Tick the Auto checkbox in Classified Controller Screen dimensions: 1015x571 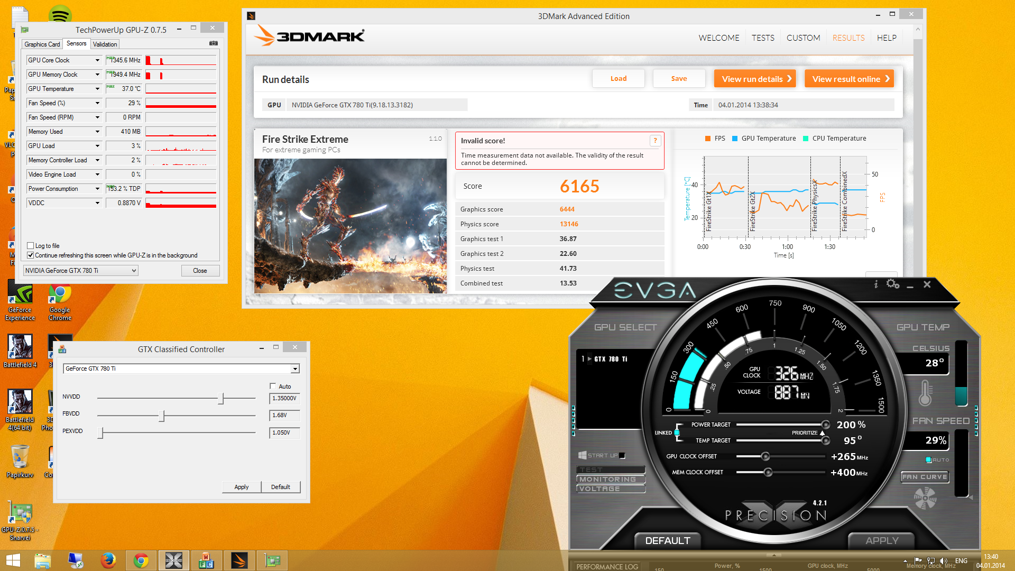pyautogui.click(x=273, y=386)
